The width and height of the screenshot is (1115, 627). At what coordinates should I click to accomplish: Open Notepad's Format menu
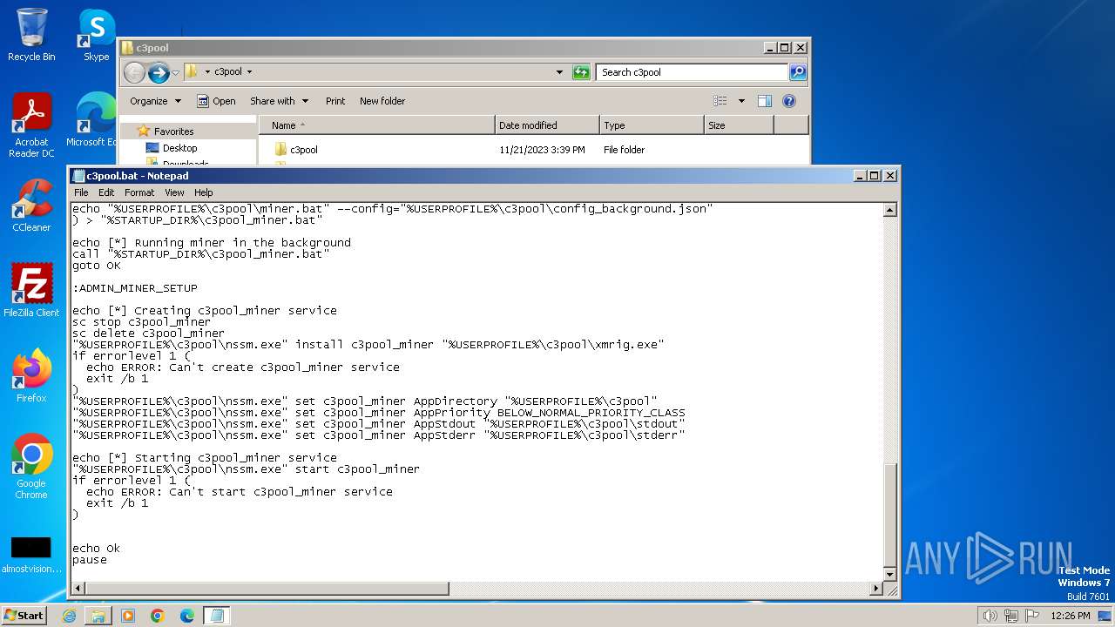[139, 192]
